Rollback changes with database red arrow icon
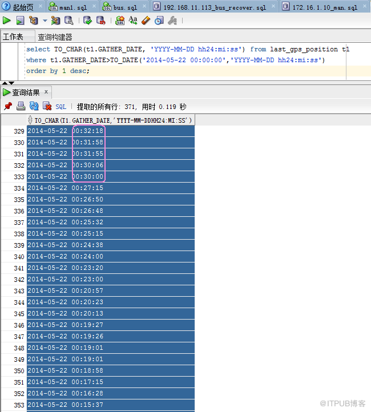This screenshot has width=371, height=412. point(101,20)
